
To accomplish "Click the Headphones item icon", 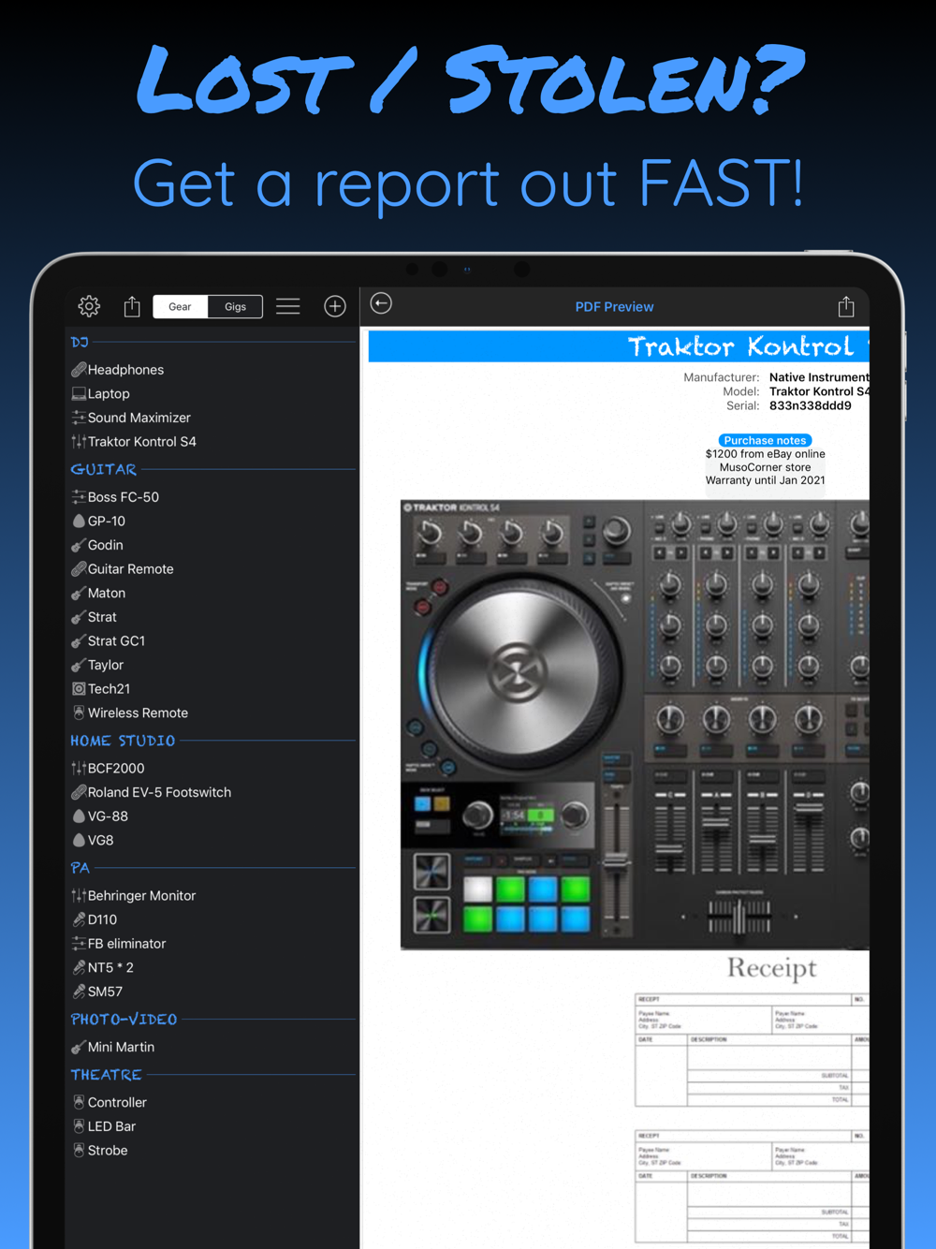I will 79,370.
